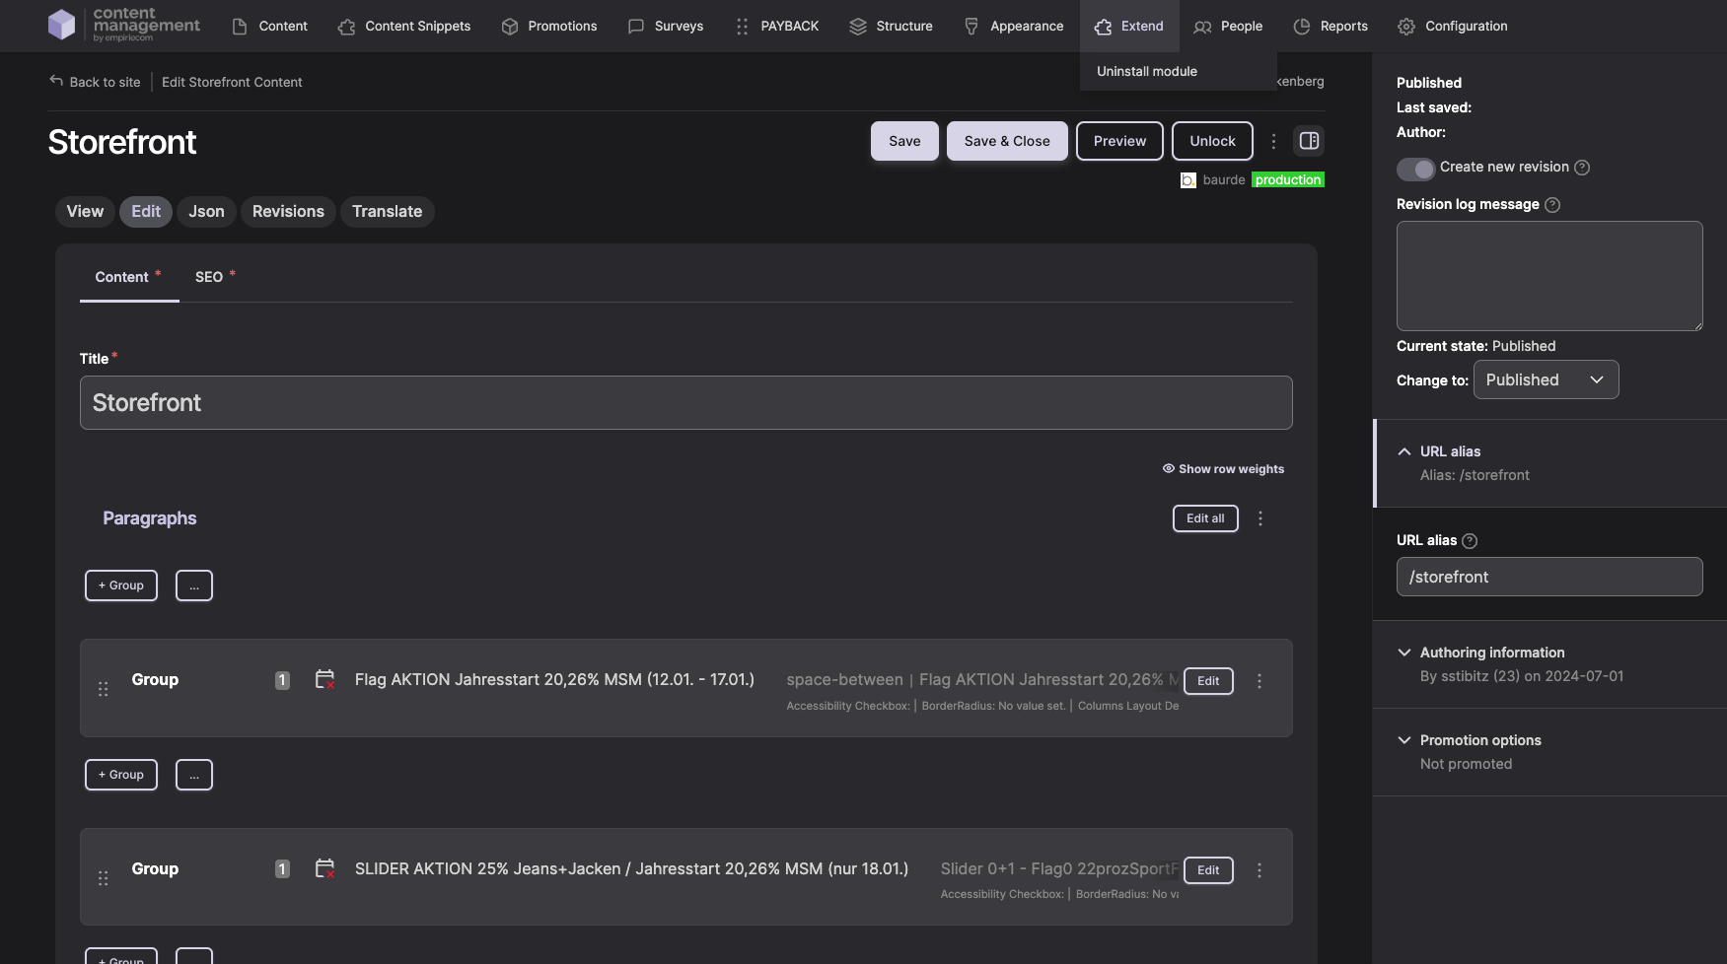This screenshot has width=1727, height=964.
Task: Click the content management logo icon
Action: click(x=61, y=25)
